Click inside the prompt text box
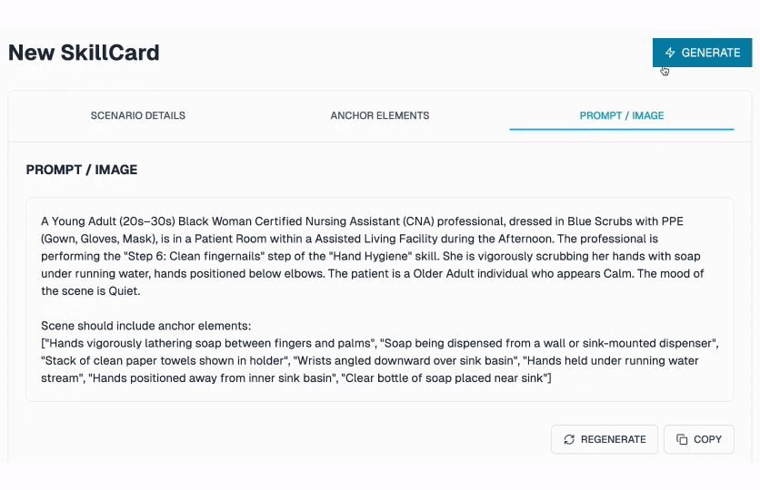 click(x=379, y=299)
